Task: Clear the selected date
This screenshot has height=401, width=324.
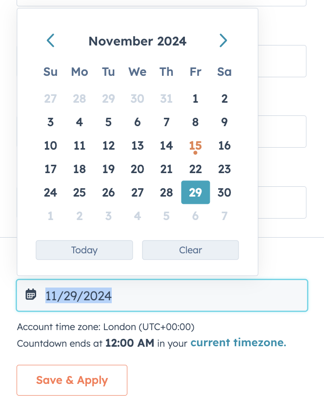Action: (190, 250)
